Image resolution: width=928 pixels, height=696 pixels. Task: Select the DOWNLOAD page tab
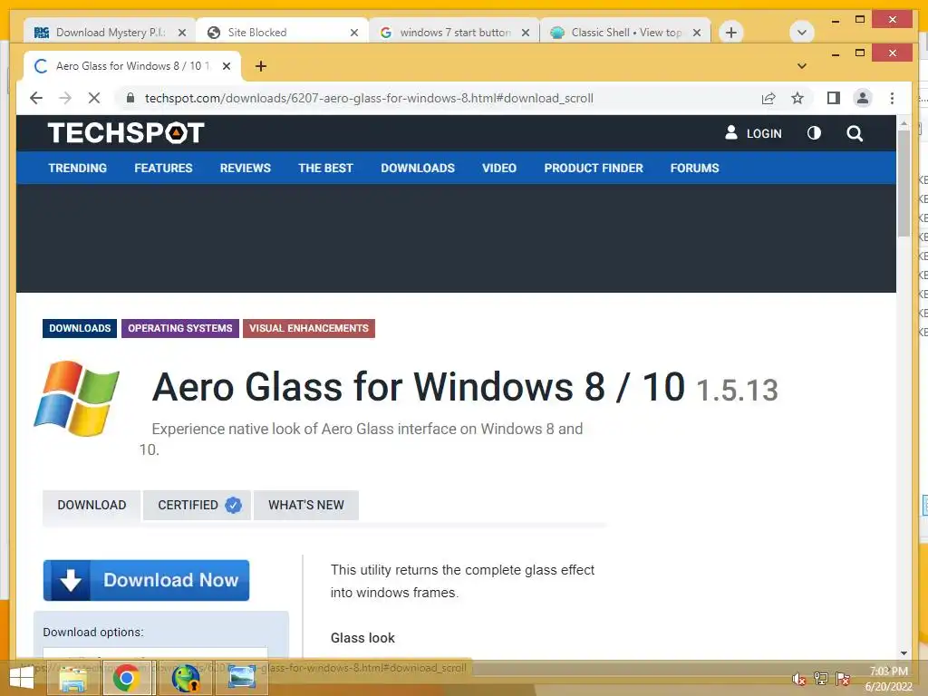92,506
